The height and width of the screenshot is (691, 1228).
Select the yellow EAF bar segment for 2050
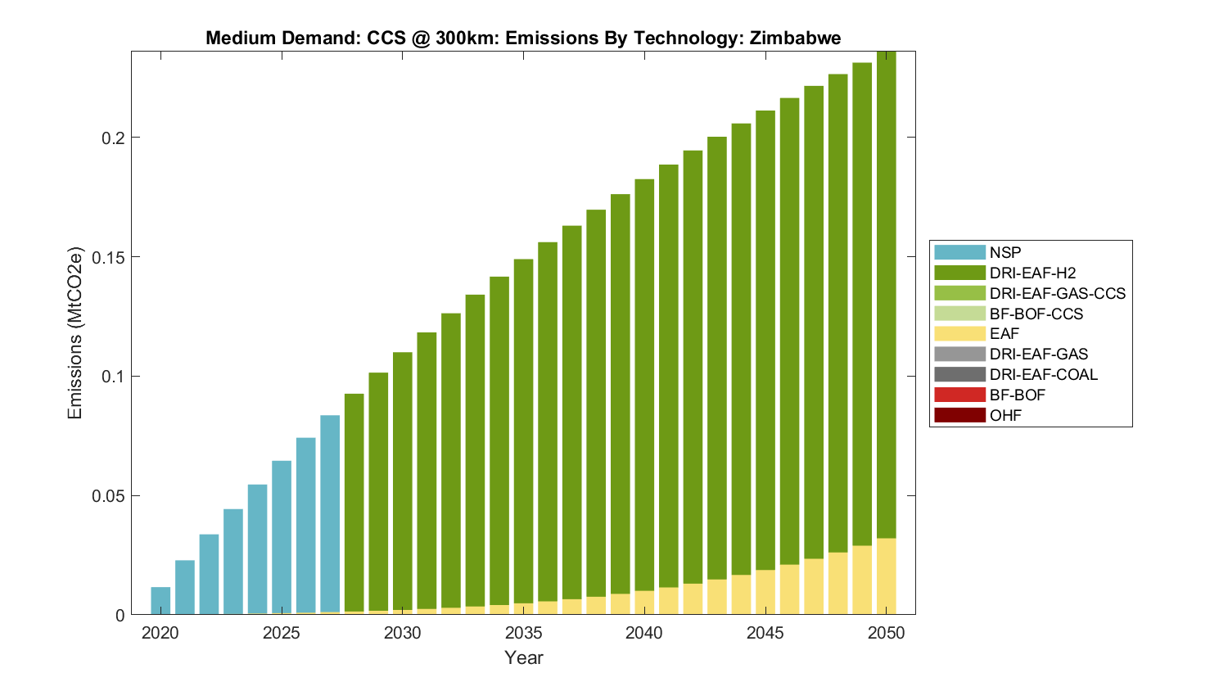click(886, 576)
